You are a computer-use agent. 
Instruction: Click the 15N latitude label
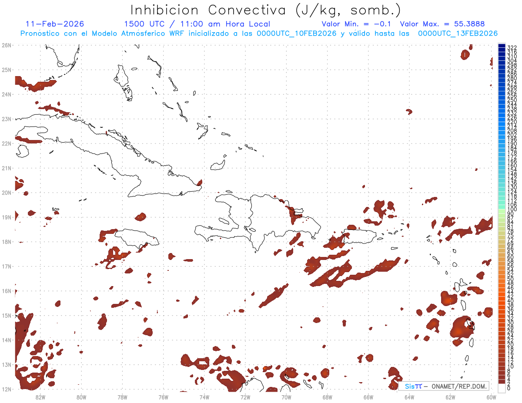(x=7, y=315)
